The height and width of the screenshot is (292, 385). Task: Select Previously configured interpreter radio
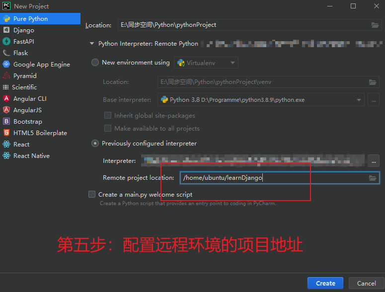click(x=95, y=144)
